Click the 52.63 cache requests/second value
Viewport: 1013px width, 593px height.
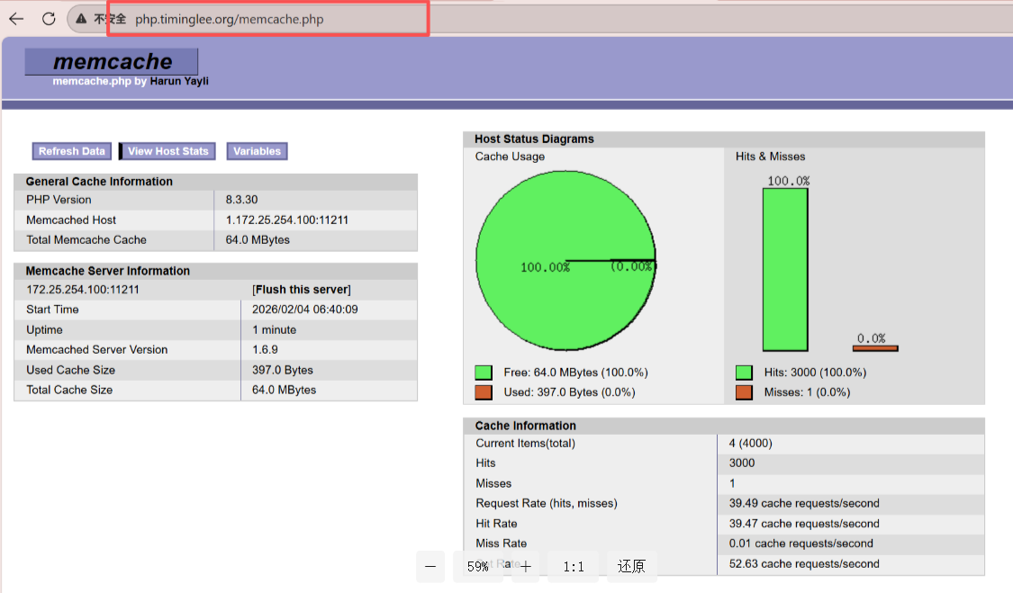click(x=804, y=564)
